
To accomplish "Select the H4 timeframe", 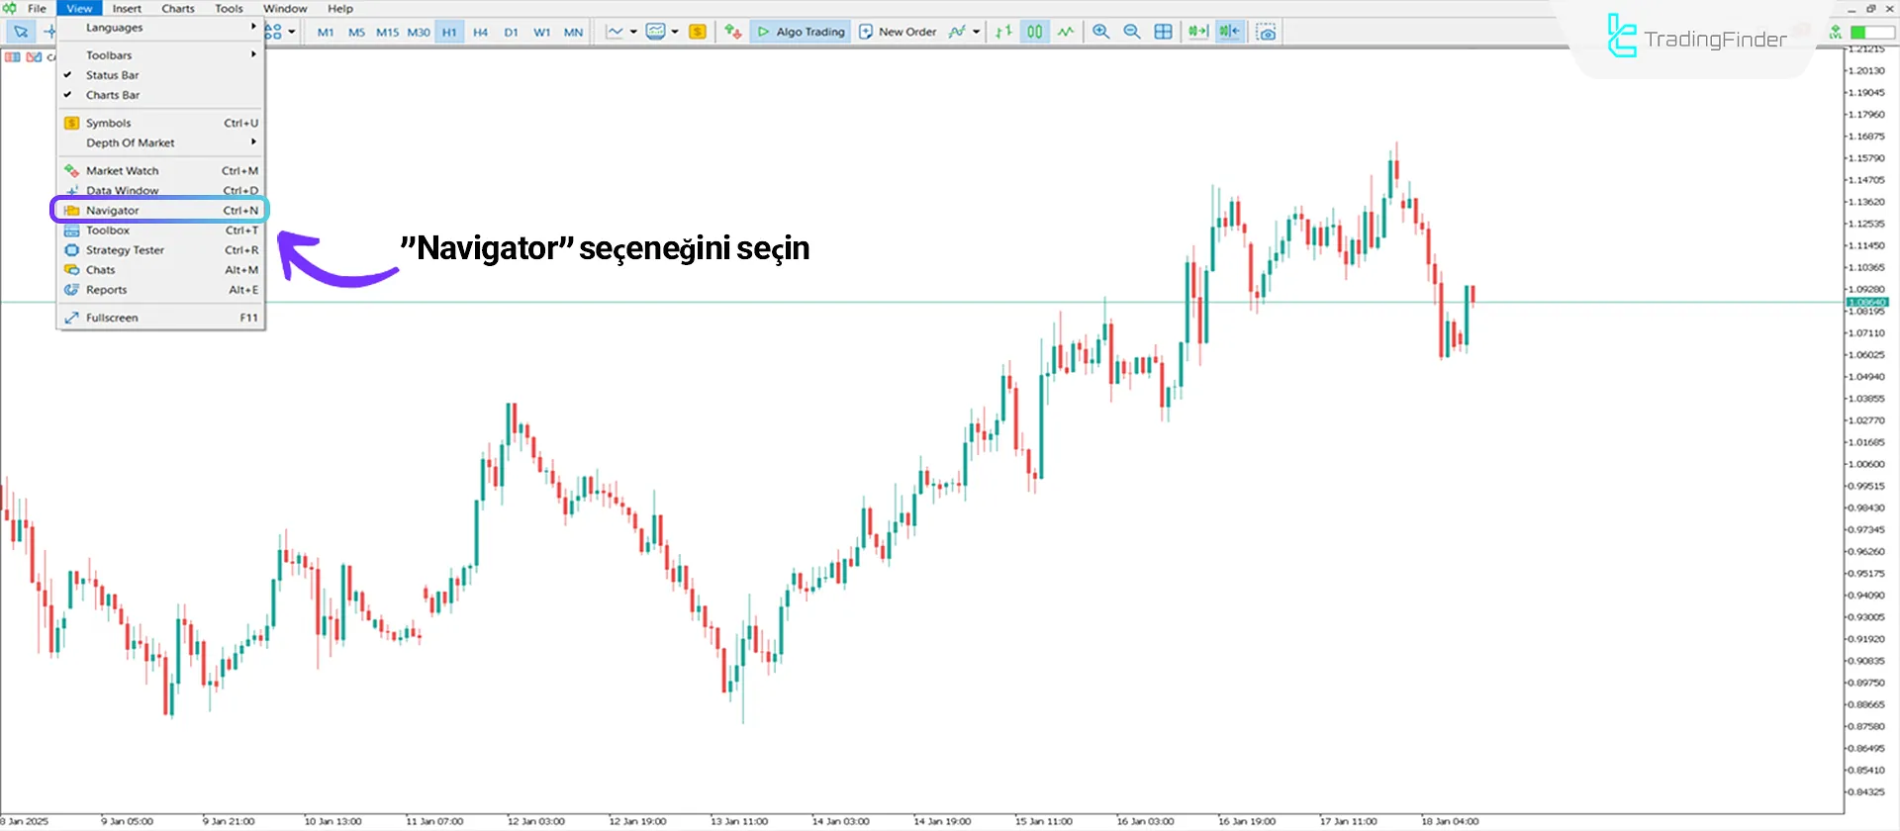I will pyautogui.click(x=480, y=32).
